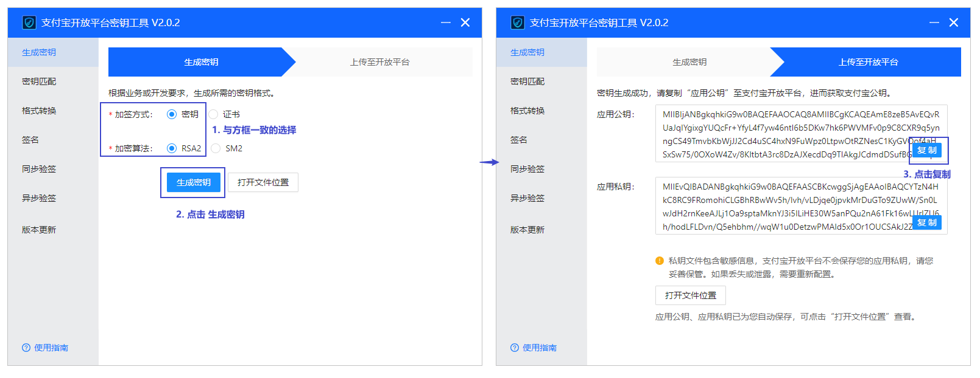Viewport: 980px width, 378px height.
Task: Click the help icon beside 使用指南 in left window
Action: point(26,348)
